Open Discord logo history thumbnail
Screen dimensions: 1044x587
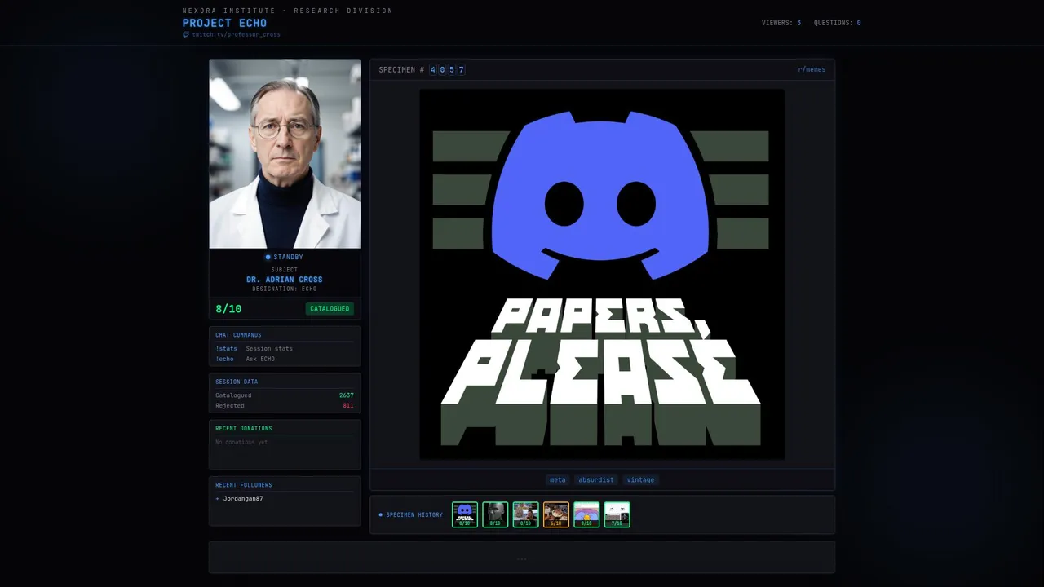(465, 514)
